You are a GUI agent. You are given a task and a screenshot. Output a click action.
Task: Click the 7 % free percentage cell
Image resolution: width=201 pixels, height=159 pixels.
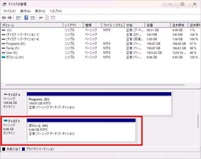192,30
